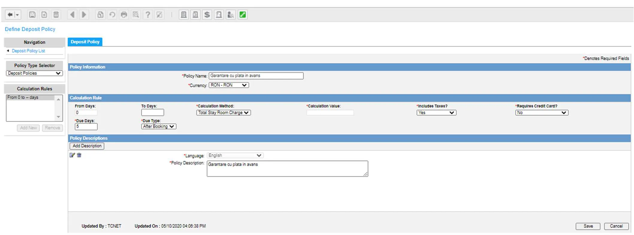Click the green expand arrows icon
The image size is (634, 235).
pos(243,15)
